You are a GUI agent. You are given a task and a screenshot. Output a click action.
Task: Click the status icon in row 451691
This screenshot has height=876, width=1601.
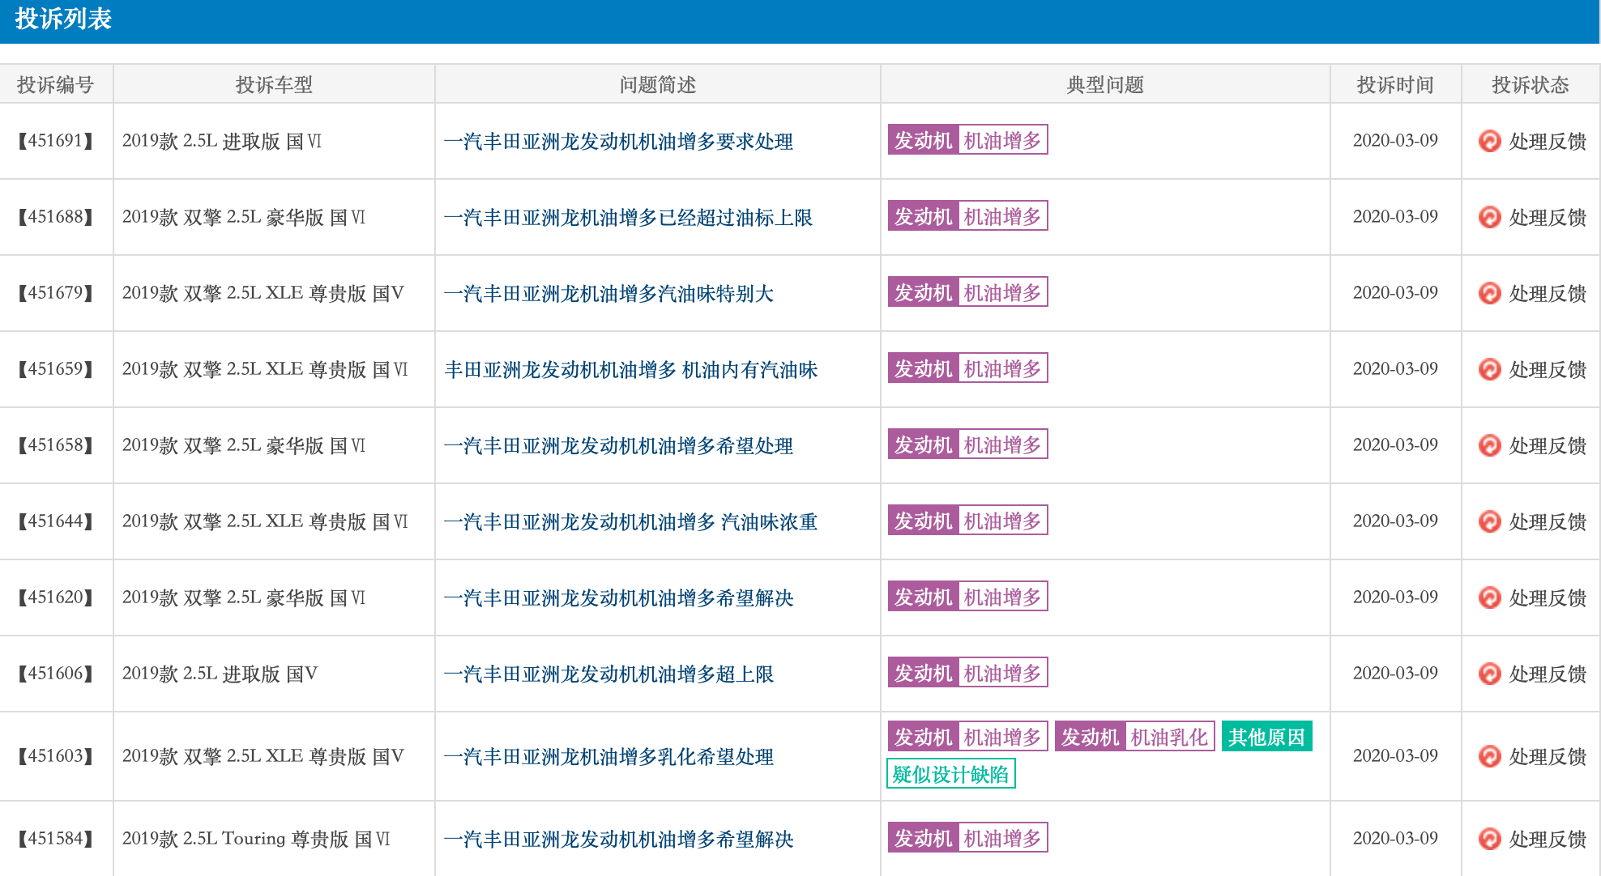1489,141
